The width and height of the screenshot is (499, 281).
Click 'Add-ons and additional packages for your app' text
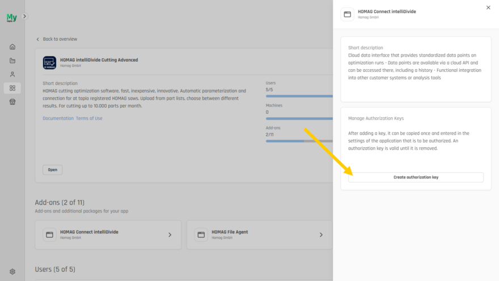pos(82,211)
